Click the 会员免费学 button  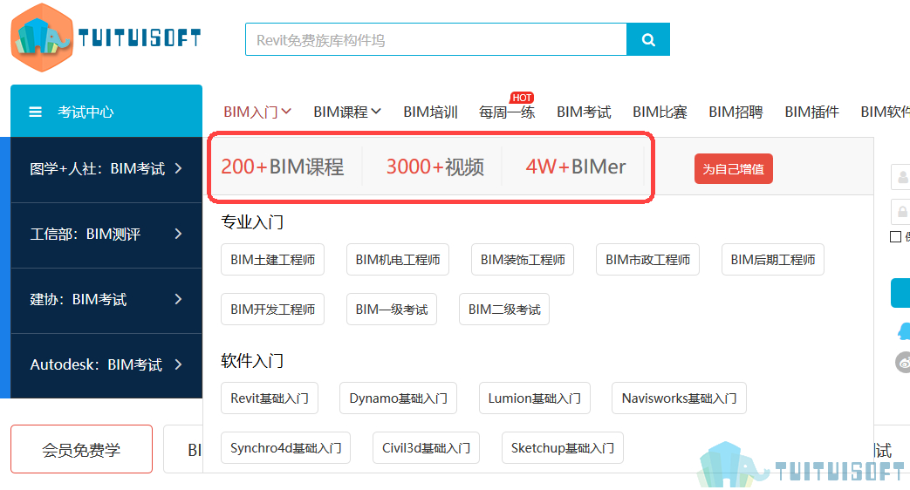coord(81,449)
